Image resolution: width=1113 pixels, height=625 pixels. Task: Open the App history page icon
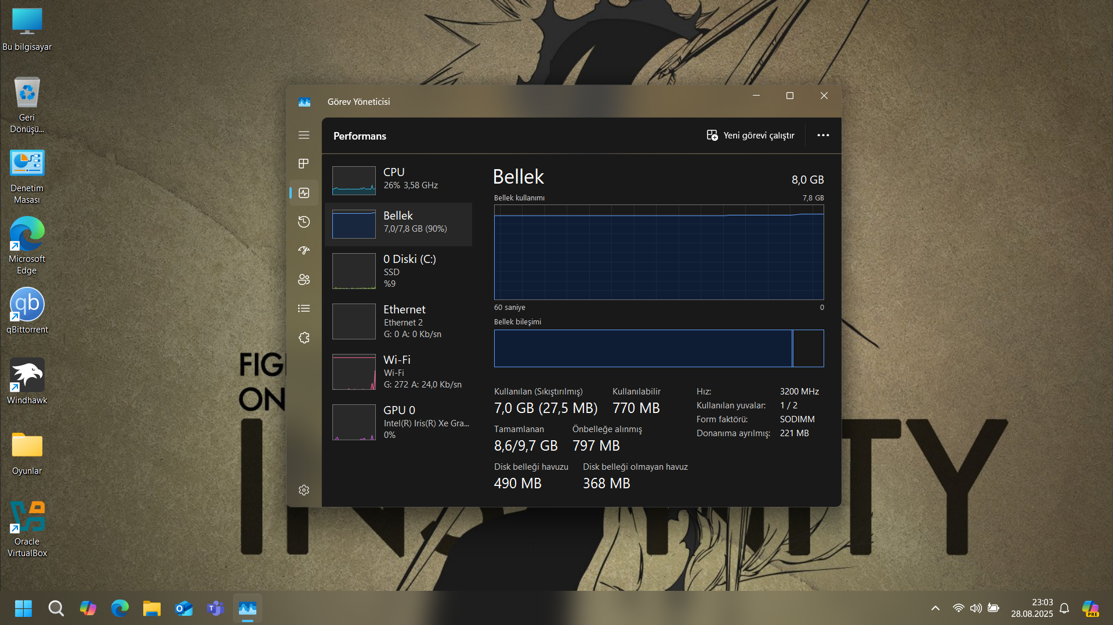pos(304,222)
